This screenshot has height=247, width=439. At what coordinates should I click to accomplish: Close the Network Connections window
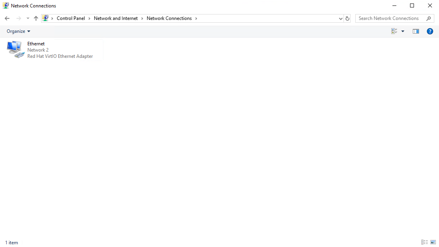(430, 5)
